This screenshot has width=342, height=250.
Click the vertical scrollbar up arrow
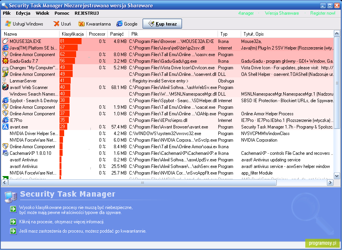(x=337, y=34)
